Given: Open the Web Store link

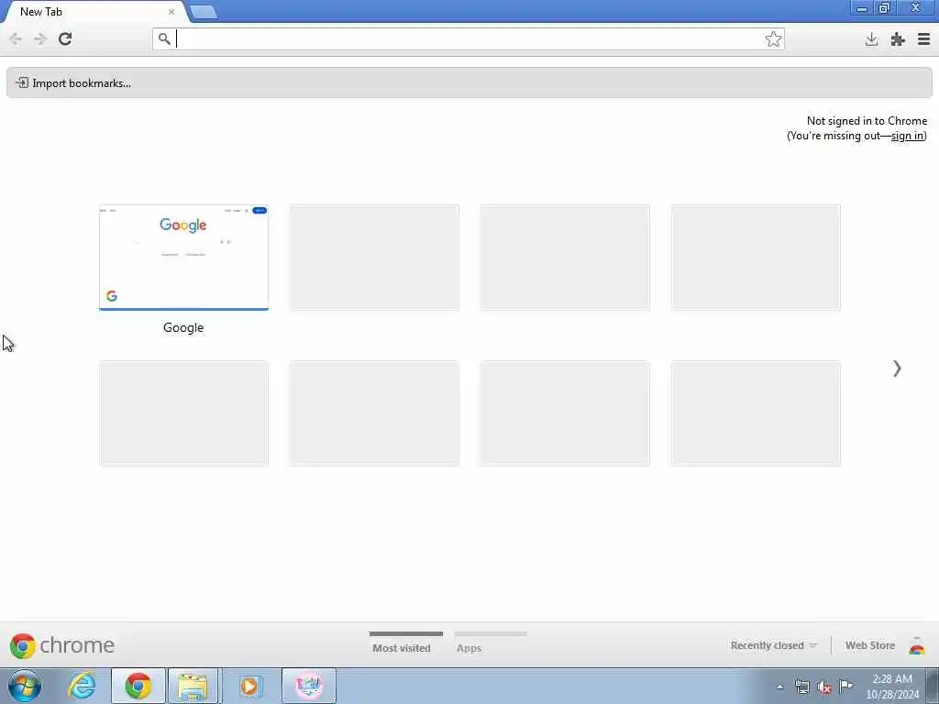Looking at the screenshot, I should pos(870,645).
